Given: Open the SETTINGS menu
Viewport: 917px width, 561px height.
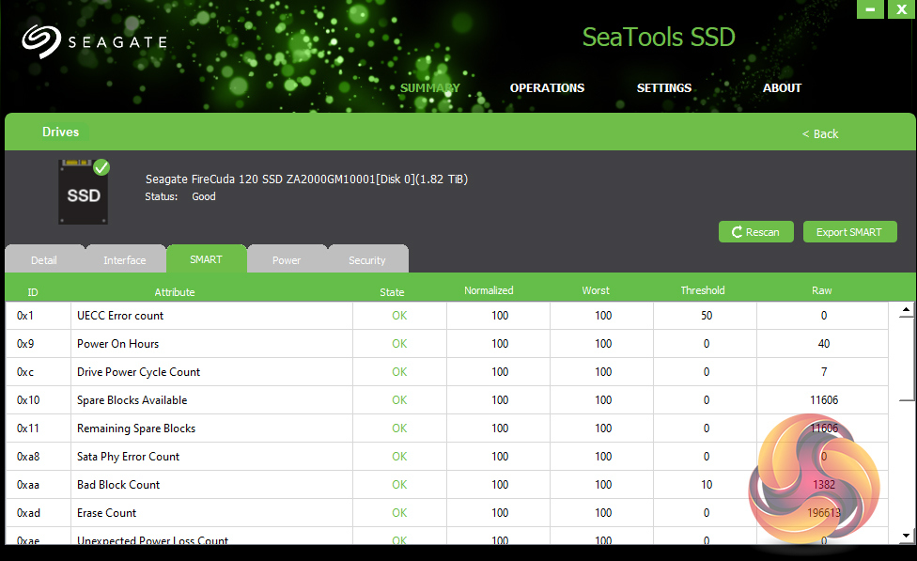Looking at the screenshot, I should [663, 87].
